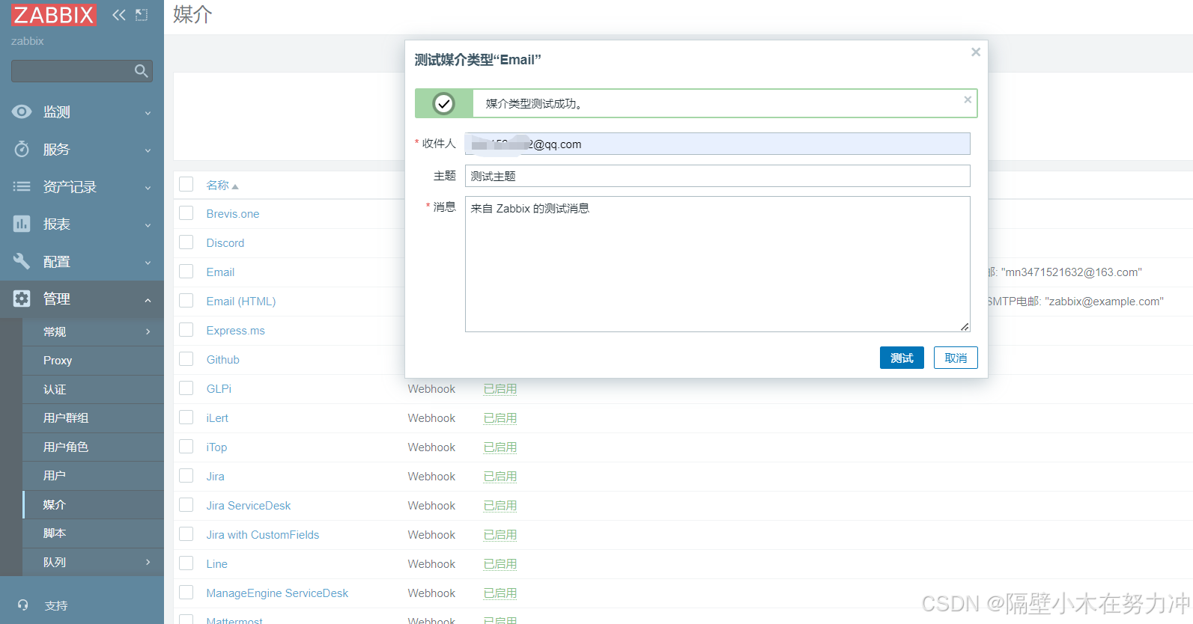Viewport: 1193px width, 624px height.
Task: Click the Line 已启用 status link
Action: coord(500,564)
